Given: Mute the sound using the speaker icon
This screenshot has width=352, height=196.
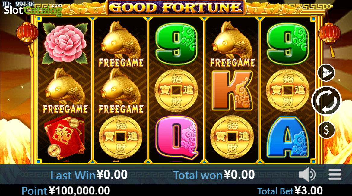Looking at the screenshot, I should tap(307, 174).
